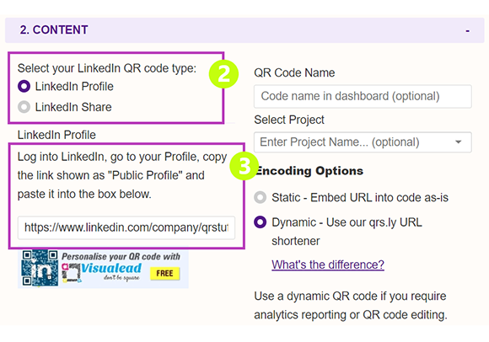This screenshot has height=342, width=489.
Task: Choose Dynamic qrs.ly URL shortener option
Action: click(260, 222)
